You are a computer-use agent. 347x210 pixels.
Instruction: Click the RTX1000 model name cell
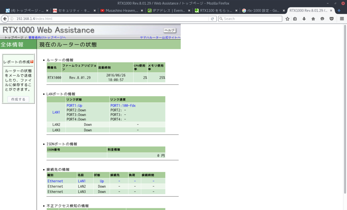[x=54, y=78]
